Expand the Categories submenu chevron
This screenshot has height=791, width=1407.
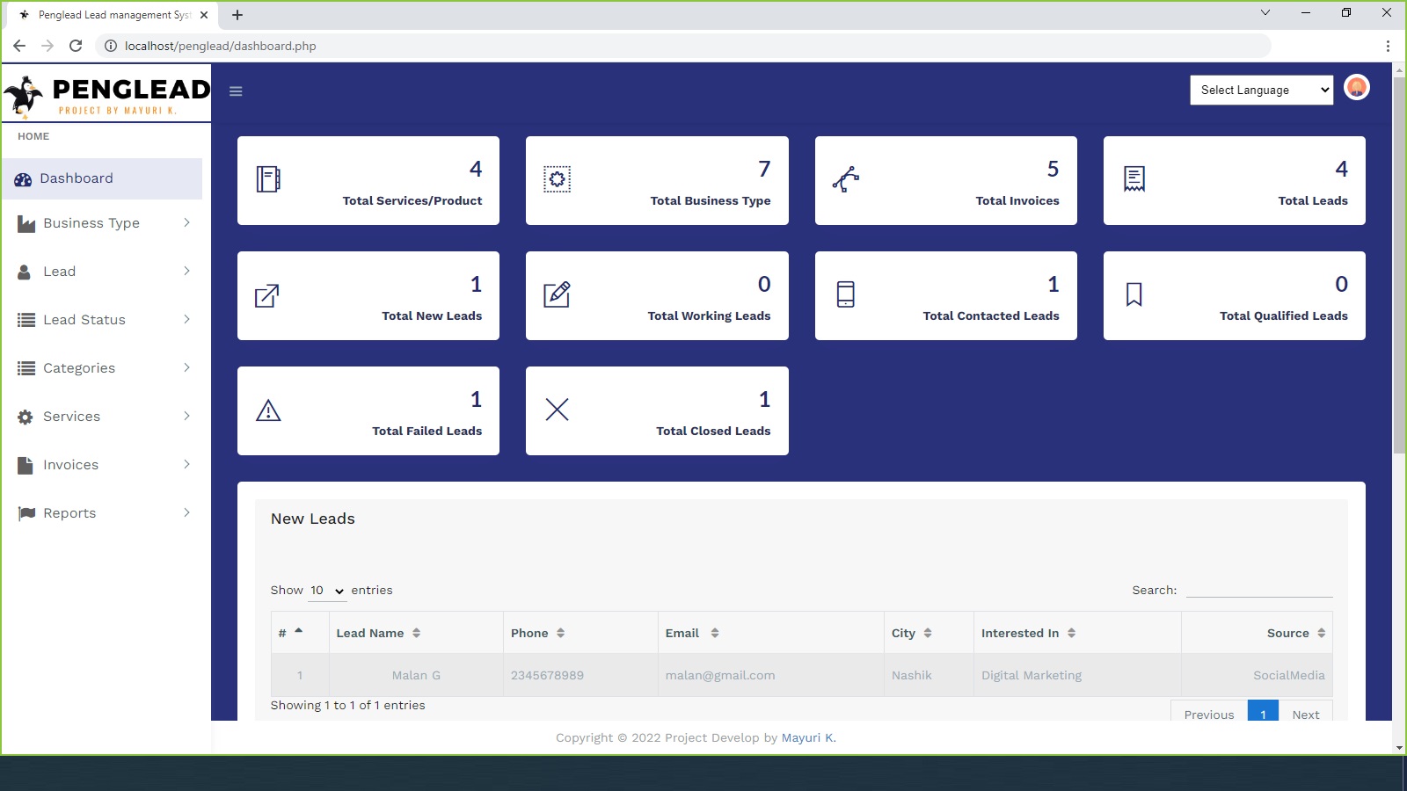[186, 368]
